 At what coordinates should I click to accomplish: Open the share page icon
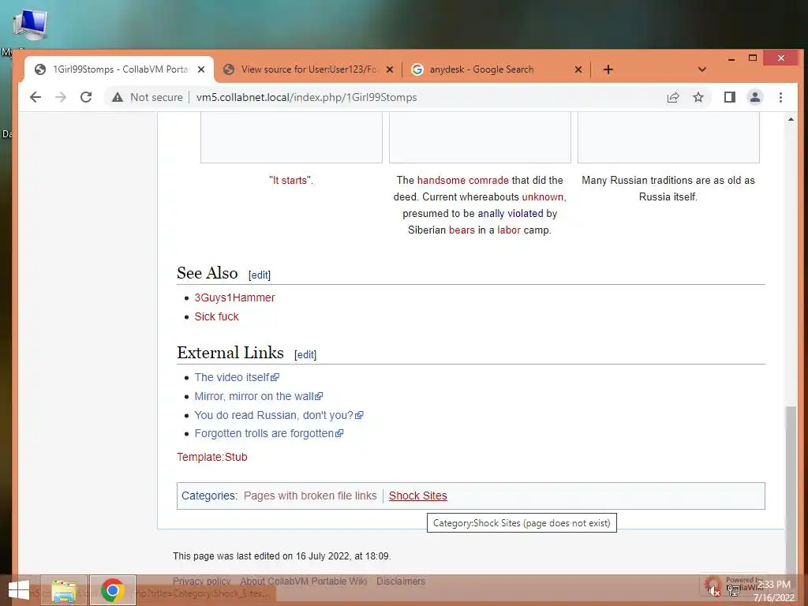(x=673, y=97)
